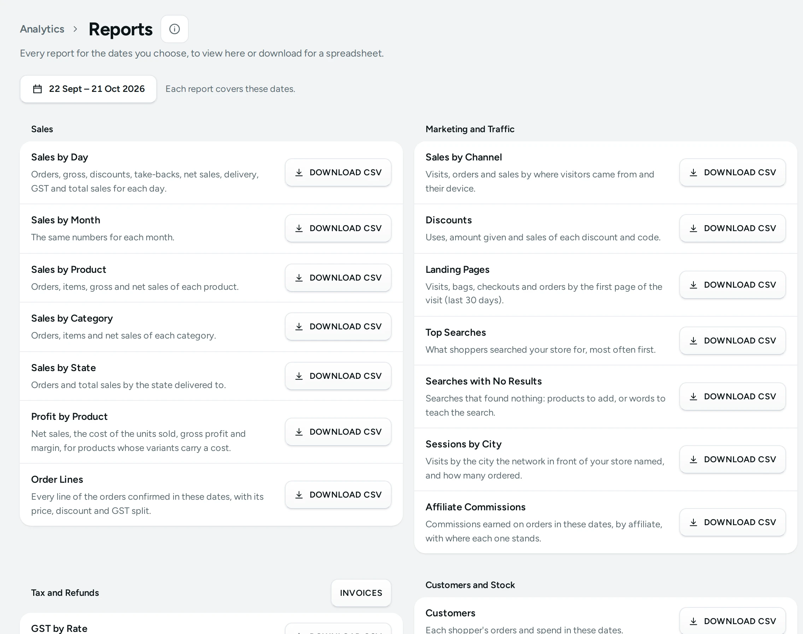Viewport: 803px width, 634px height.
Task: Click the GST by Rate title
Action: 59,628
